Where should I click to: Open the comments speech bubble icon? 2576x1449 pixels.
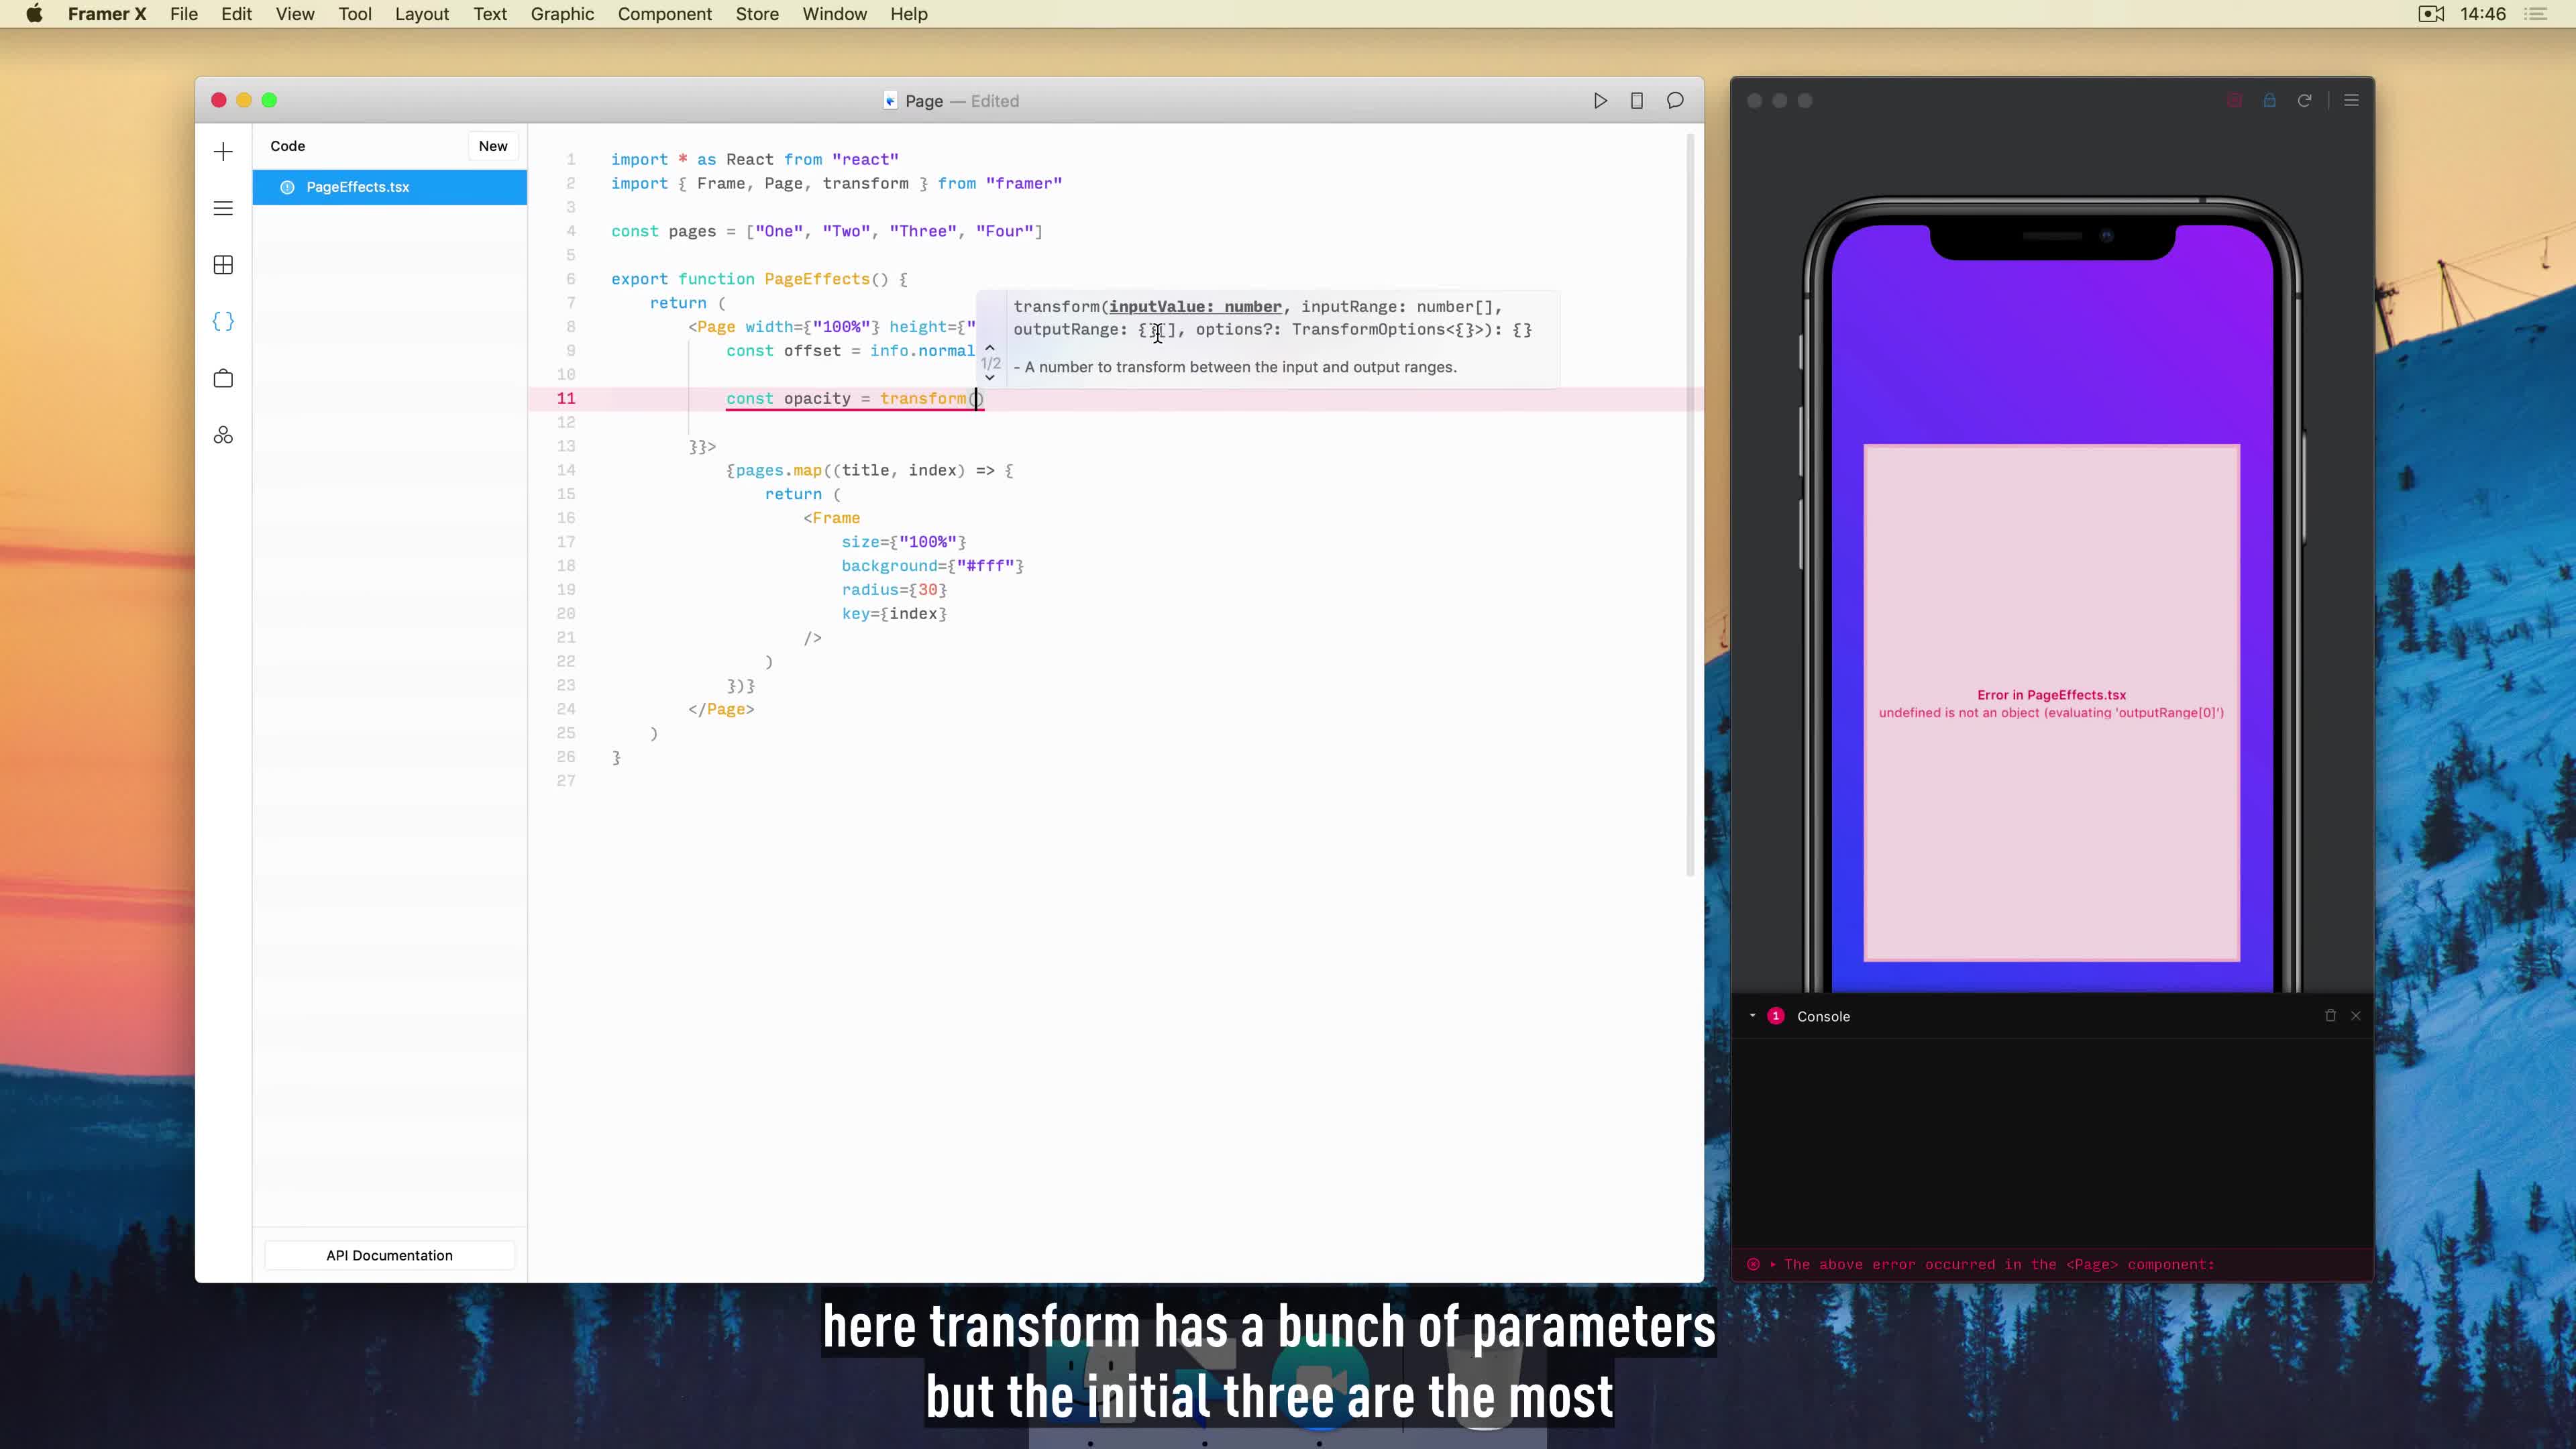(x=1675, y=101)
